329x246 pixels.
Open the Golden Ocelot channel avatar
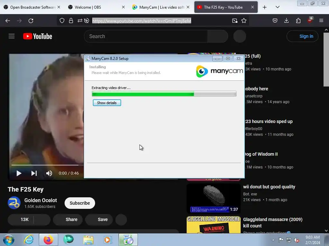pyautogui.click(x=14, y=203)
